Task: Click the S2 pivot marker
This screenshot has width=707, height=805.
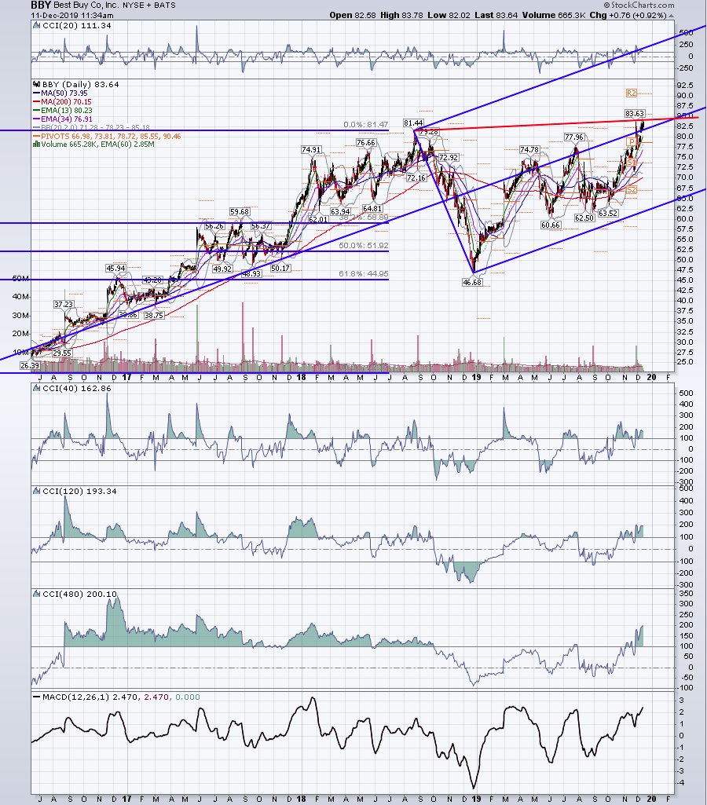Action: (x=631, y=189)
